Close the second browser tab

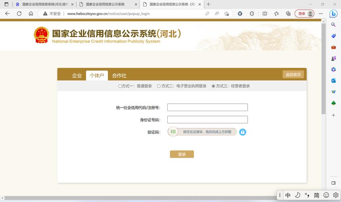(136, 4)
